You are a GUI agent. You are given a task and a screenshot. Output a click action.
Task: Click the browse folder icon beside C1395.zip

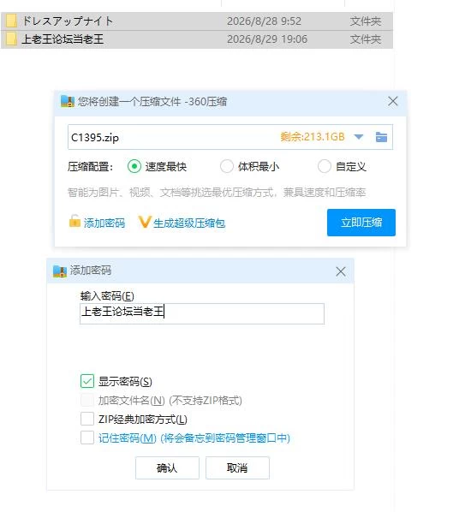381,137
